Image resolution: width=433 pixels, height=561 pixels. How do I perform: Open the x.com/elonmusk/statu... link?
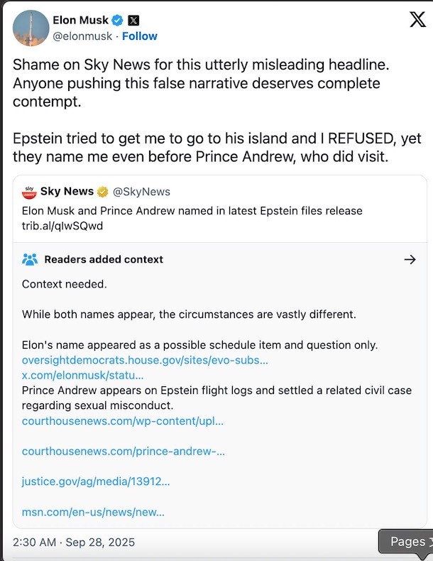tap(82, 375)
